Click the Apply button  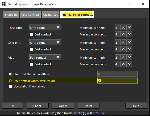(63, 106)
